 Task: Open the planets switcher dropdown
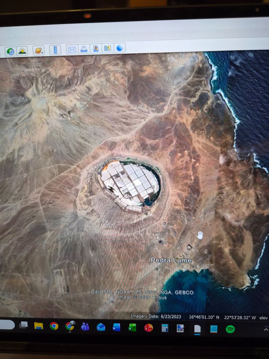(x=39, y=50)
